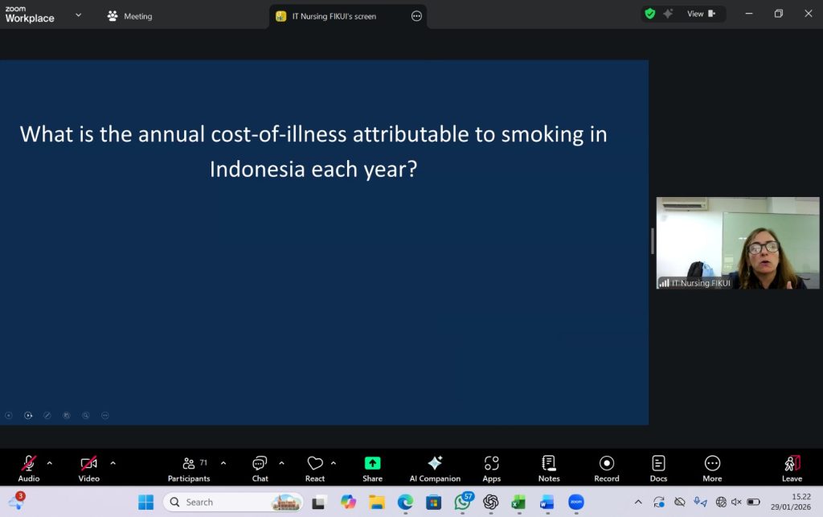Open Zoom Workplace dropdown chevron
Viewport: 823px width, 517px height.
pos(78,14)
